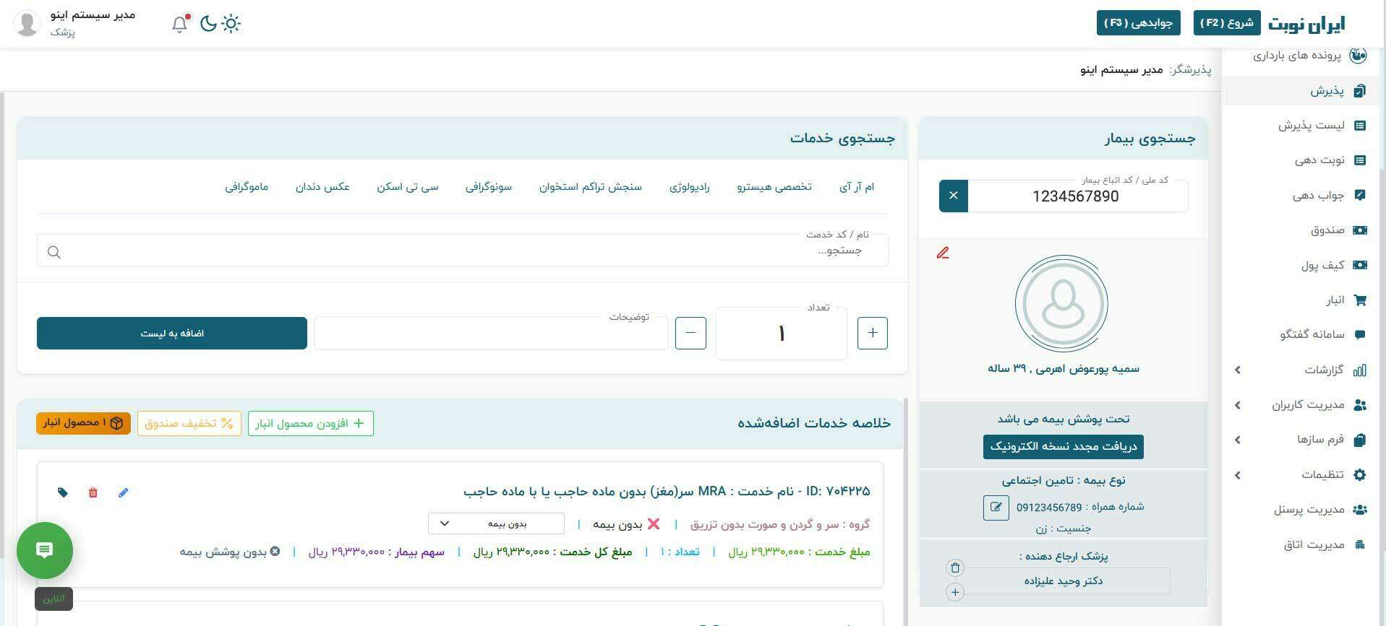This screenshot has width=1386, height=626.
Task: Focus the service name search field
Action: coord(463,251)
